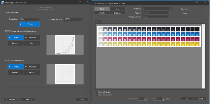Click the neoStampa Delta app icon in title bar

coord(2,3)
